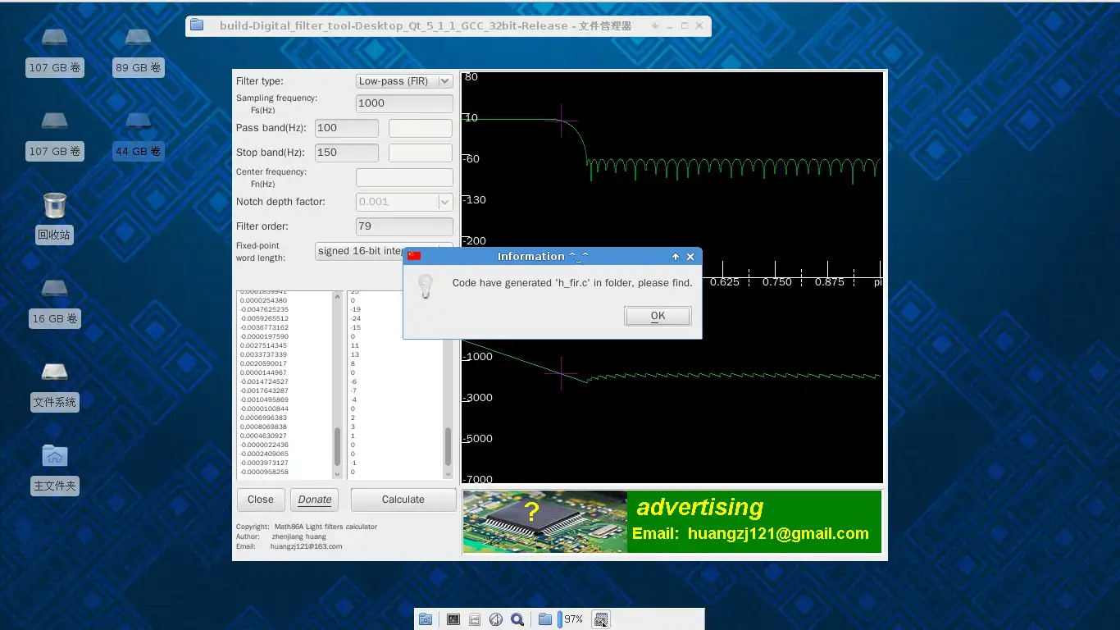
Task: Open the Notch depth factor dropdown
Action: click(404, 202)
